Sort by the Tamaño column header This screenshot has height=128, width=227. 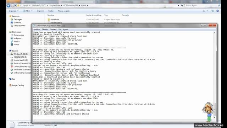125,15
